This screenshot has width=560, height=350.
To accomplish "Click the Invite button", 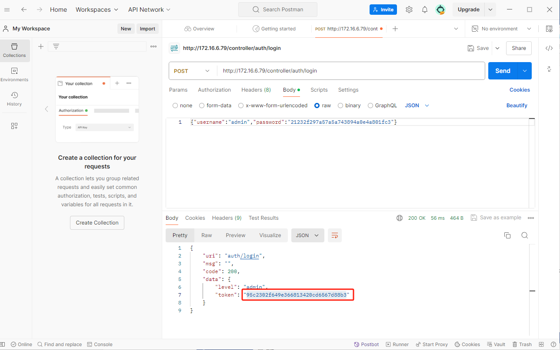I will (x=383, y=10).
